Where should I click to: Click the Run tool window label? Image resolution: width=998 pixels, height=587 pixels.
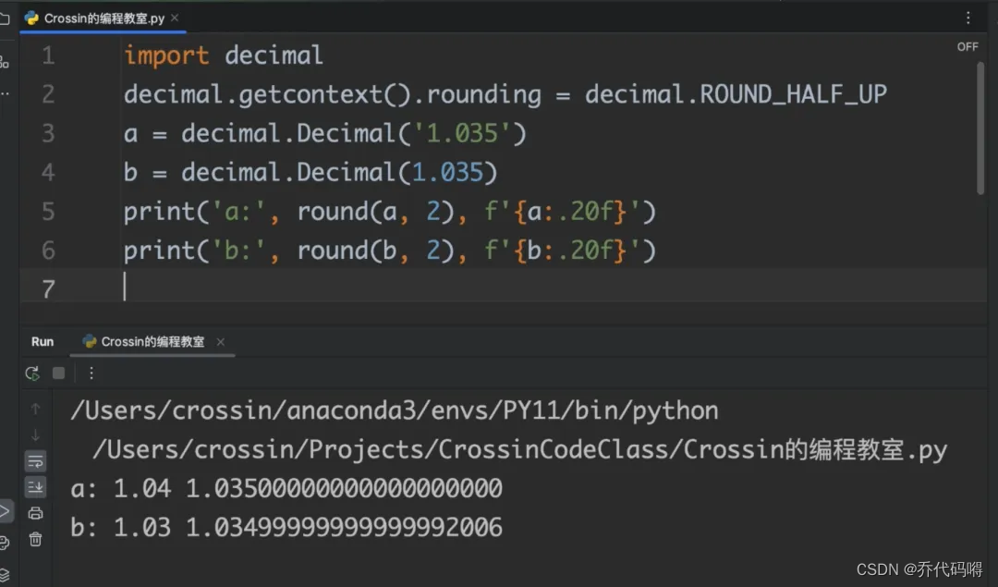tap(43, 342)
